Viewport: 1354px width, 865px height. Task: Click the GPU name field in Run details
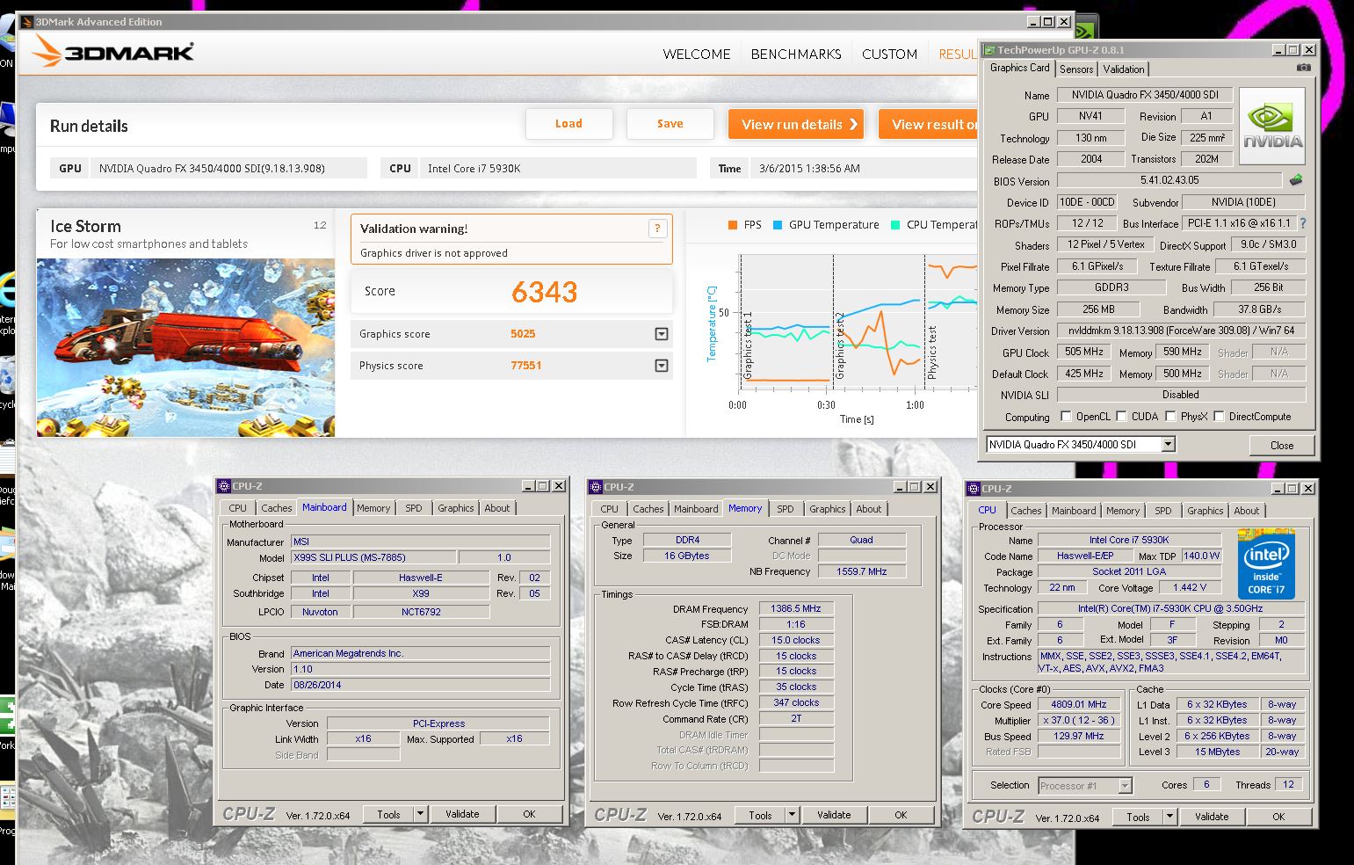[x=228, y=168]
